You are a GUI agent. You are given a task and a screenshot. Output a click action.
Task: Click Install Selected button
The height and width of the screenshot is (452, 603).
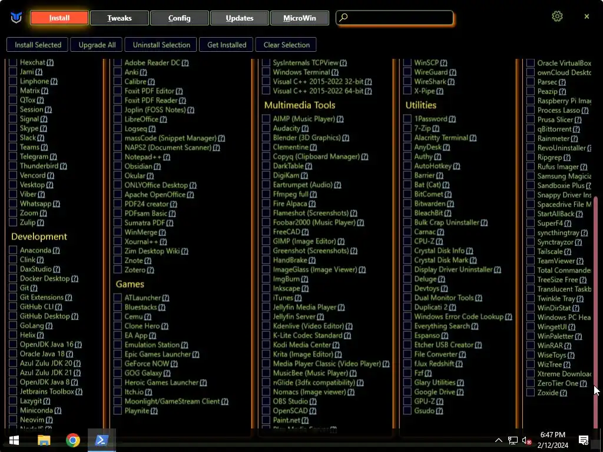tap(38, 45)
